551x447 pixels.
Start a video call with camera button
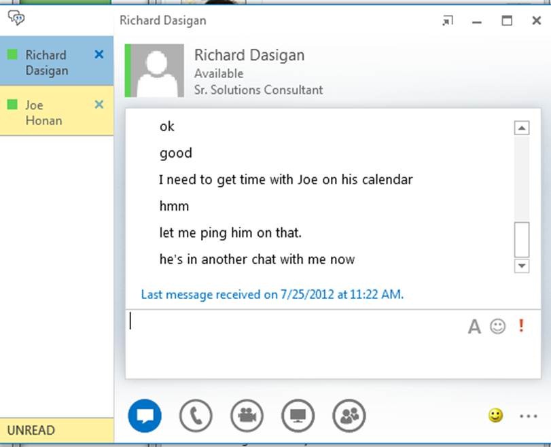click(x=247, y=415)
